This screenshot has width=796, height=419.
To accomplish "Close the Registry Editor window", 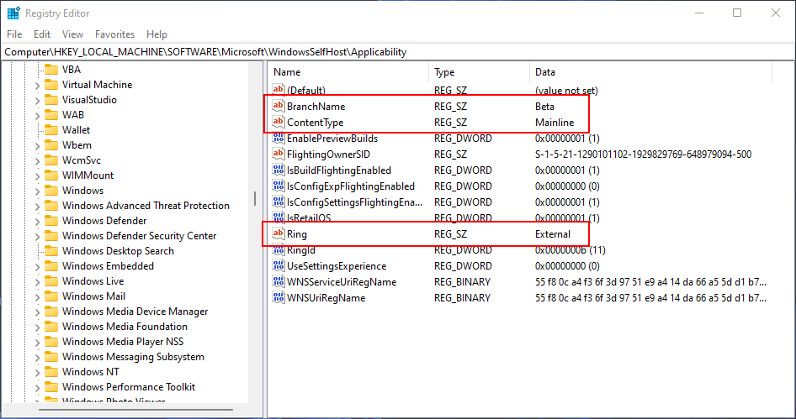I will (776, 13).
